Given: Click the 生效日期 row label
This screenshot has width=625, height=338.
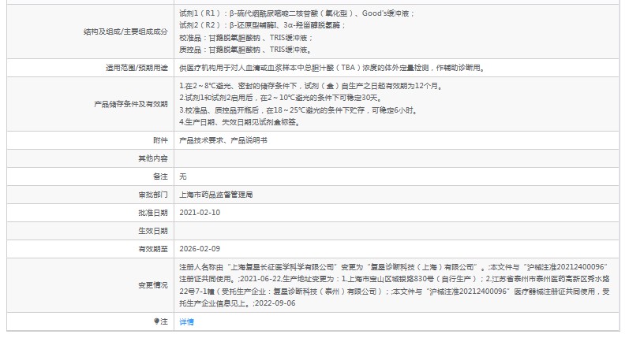Looking at the screenshot, I should (x=153, y=231).
